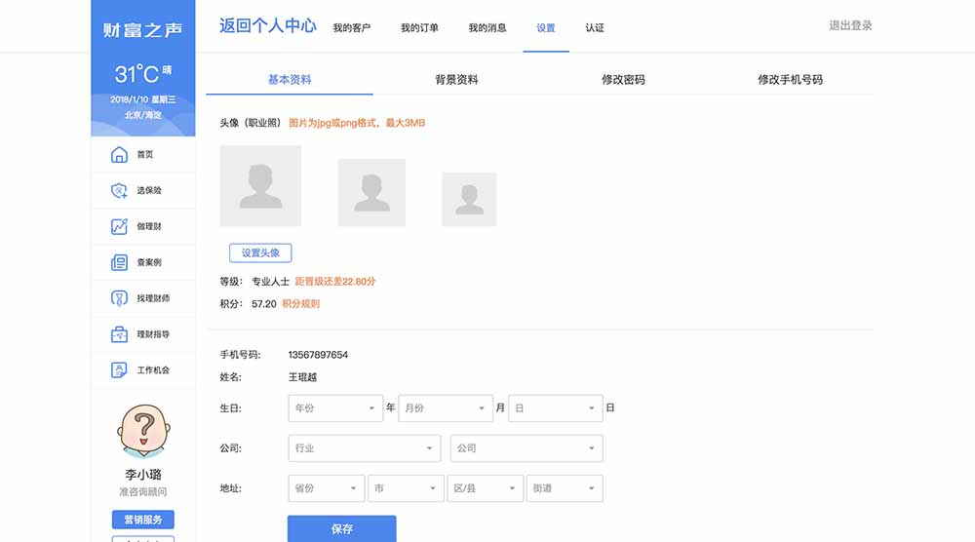Image resolution: width=975 pixels, height=542 pixels.
Task: Switch to the 修改密码 tab
Action: point(623,80)
